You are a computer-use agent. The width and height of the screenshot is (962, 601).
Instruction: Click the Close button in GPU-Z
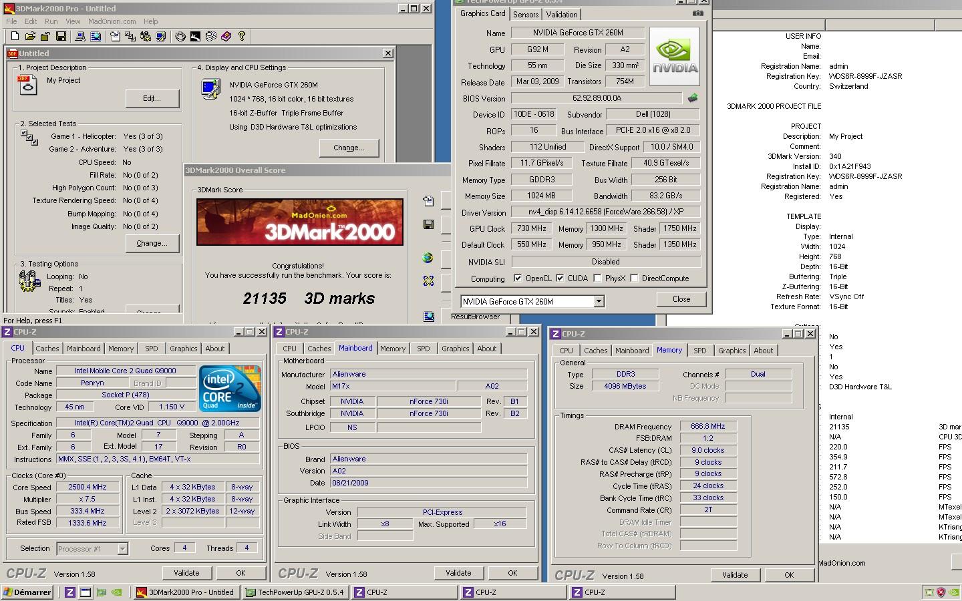coord(681,299)
